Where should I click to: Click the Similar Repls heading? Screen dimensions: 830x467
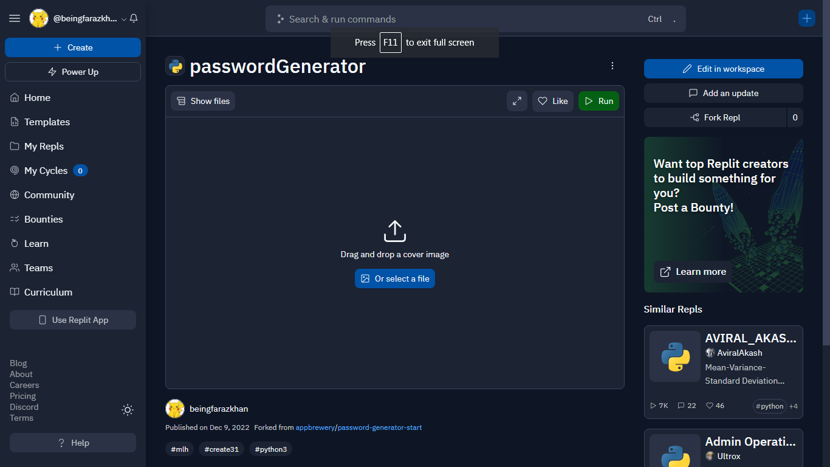[x=673, y=310]
